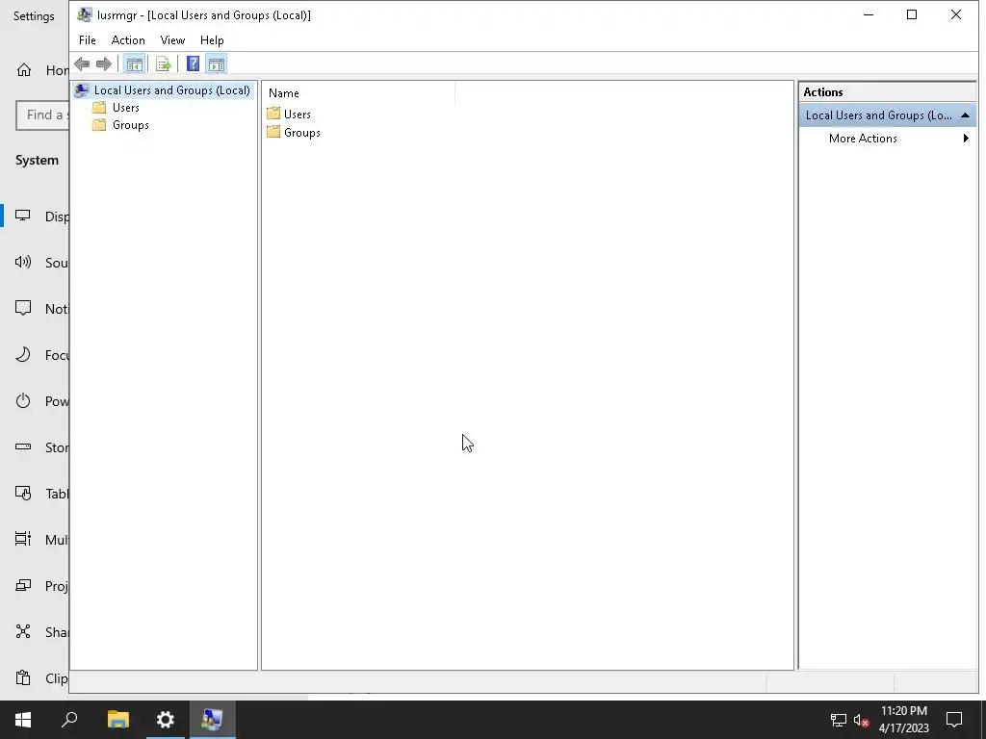Maximize the lusrmgr window
Viewport: 986px width, 739px height.
[912, 14]
